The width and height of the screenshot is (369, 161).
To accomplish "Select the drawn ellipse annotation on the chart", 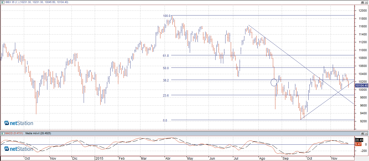I will coord(274,82).
